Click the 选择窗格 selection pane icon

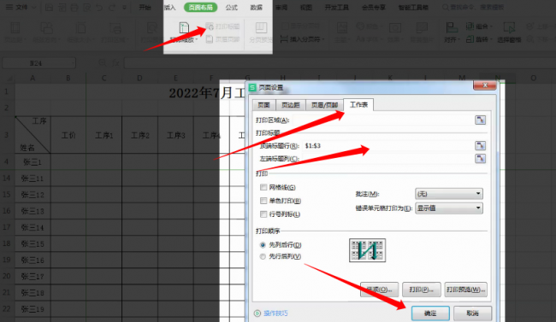509,32
